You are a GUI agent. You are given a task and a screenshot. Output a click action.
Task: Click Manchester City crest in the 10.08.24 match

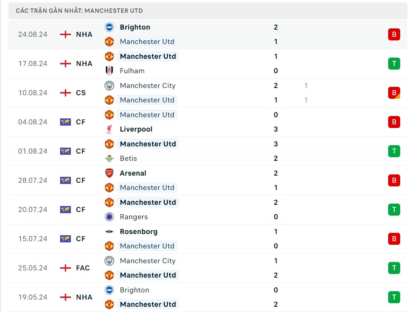[x=109, y=86]
